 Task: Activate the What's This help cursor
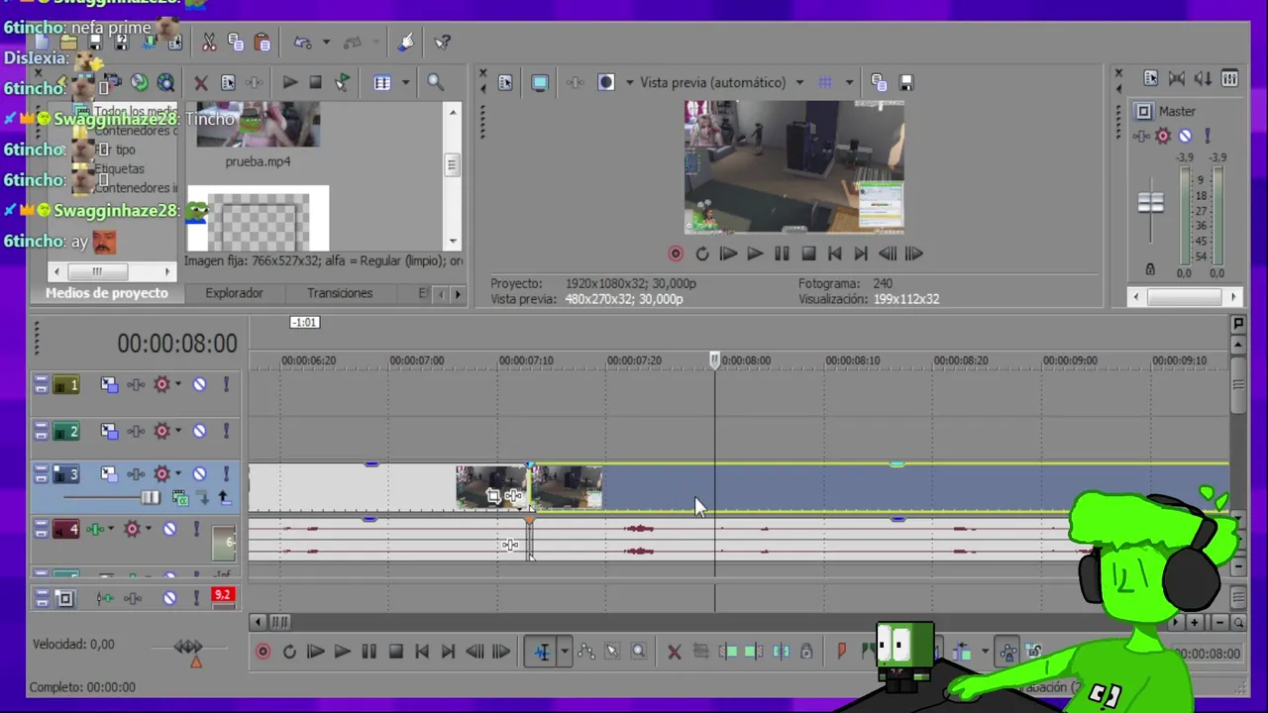tap(443, 43)
